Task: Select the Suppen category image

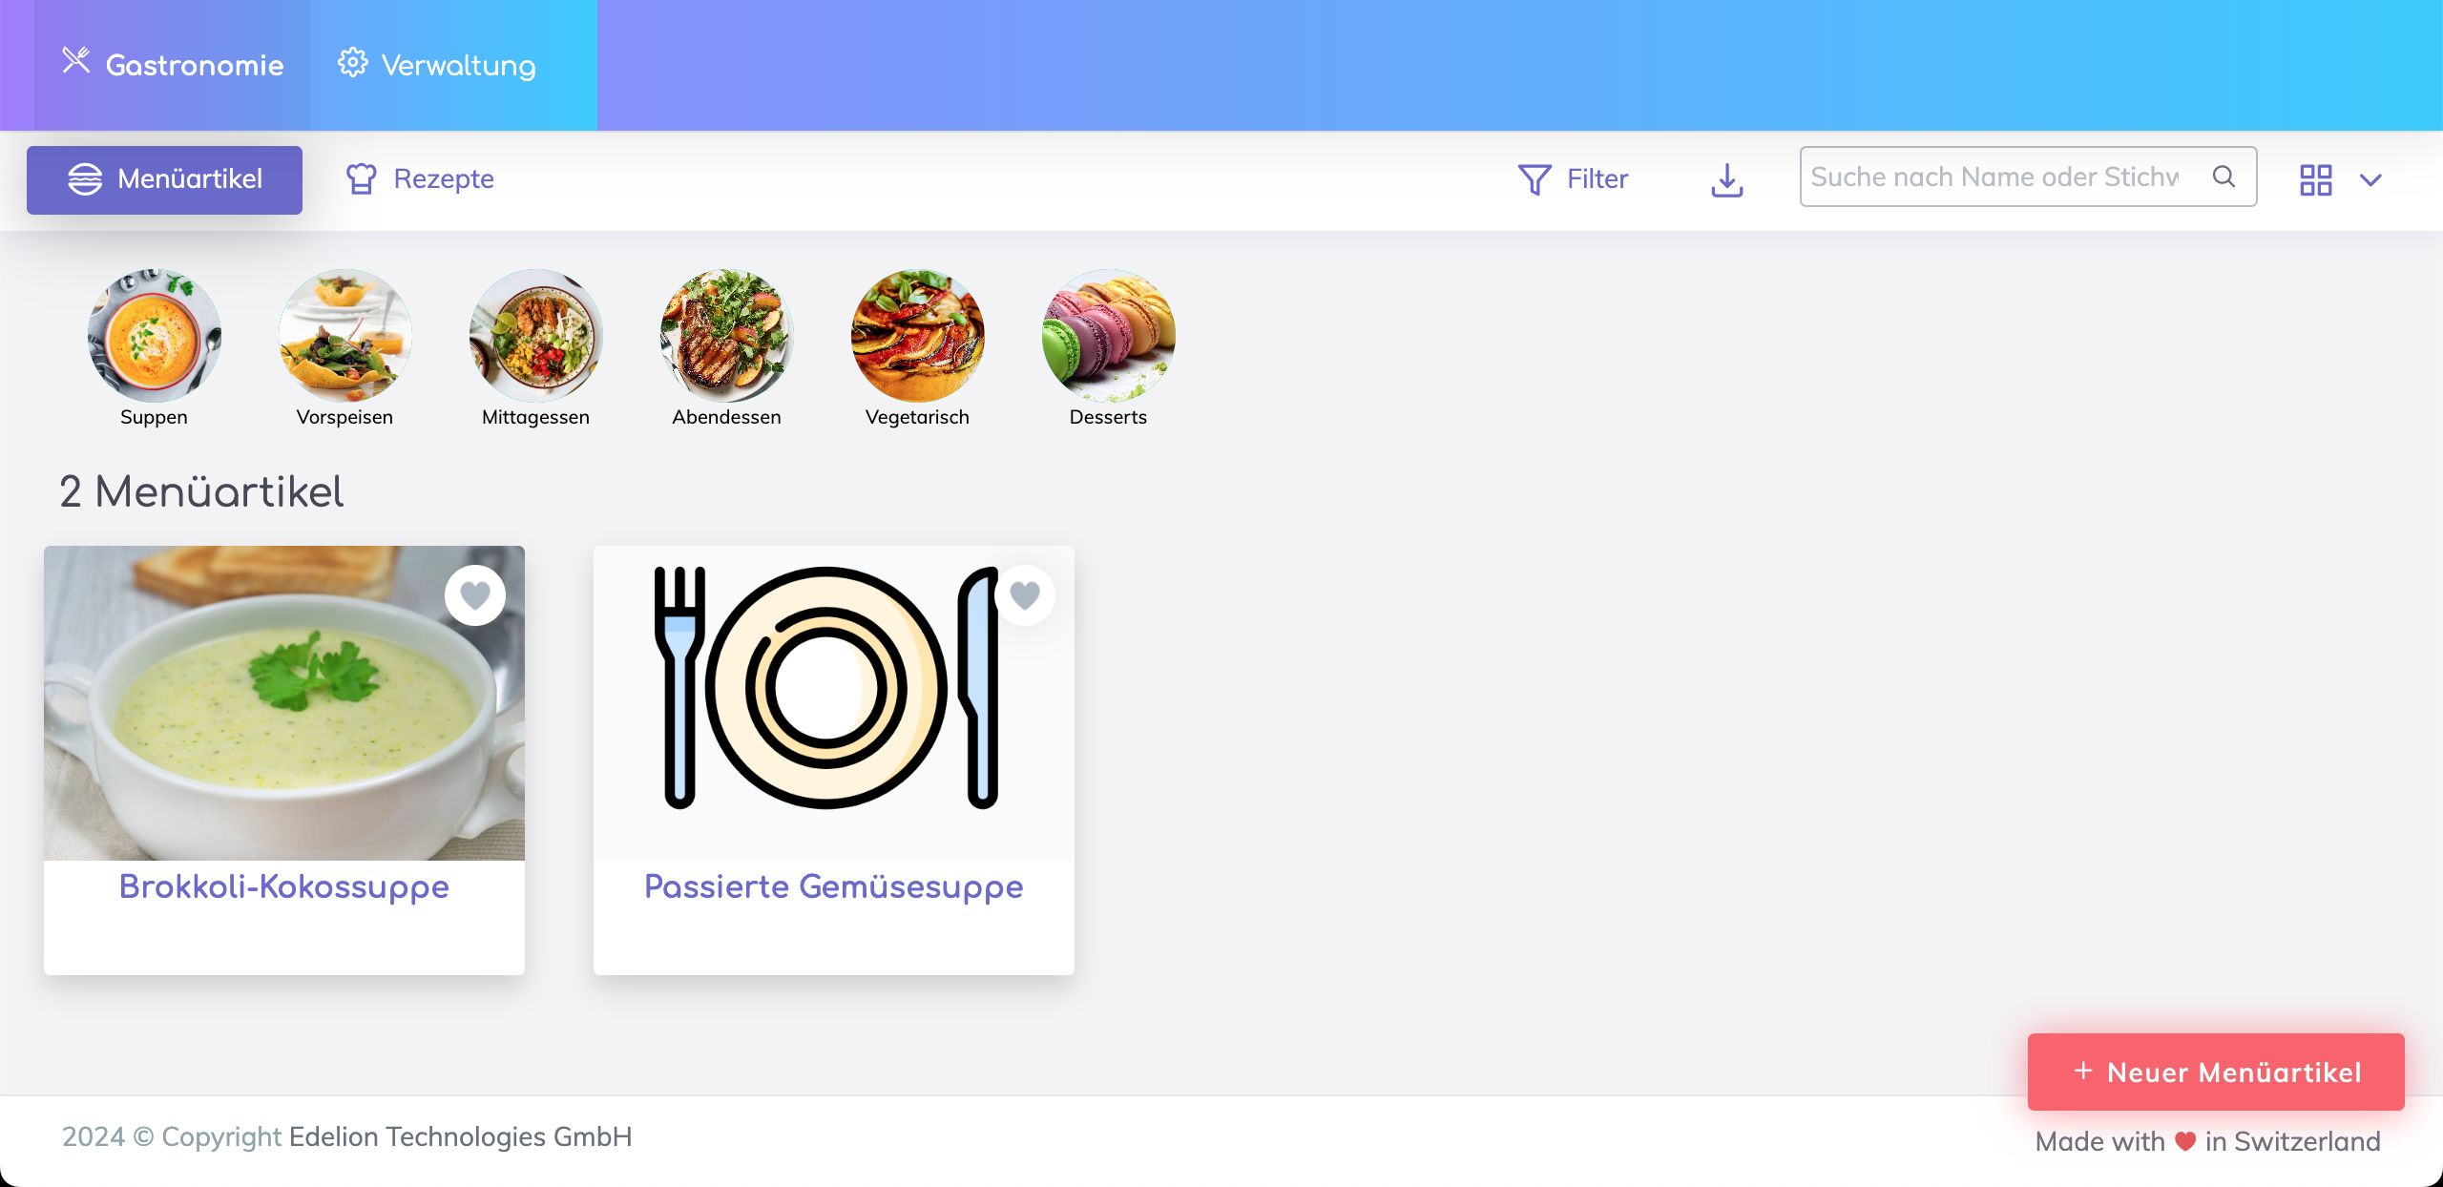Action: (x=155, y=335)
